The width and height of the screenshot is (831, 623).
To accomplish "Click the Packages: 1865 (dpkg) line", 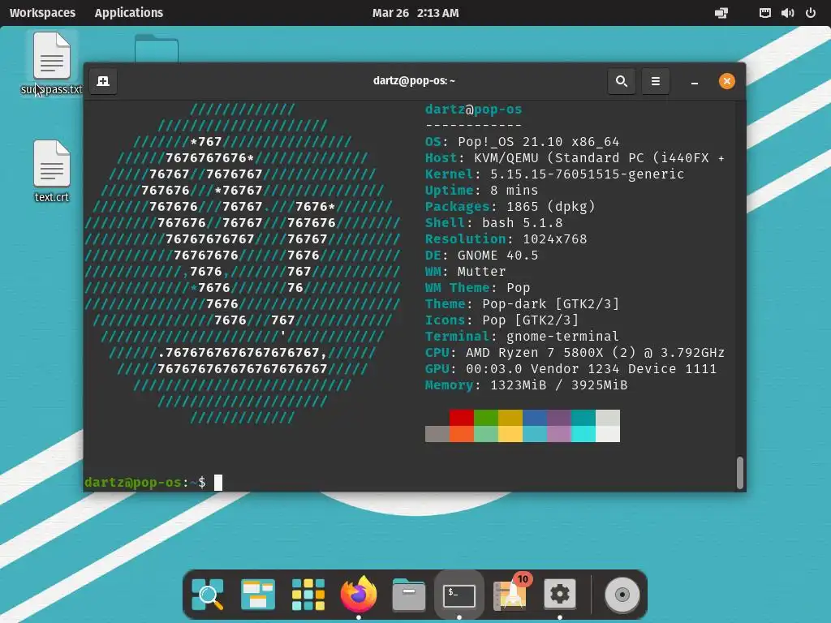I will [x=510, y=207].
